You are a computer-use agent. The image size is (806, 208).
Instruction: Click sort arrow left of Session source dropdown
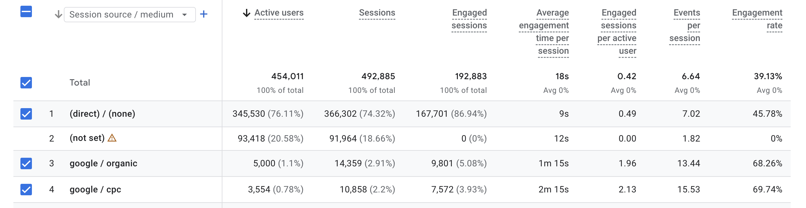point(58,14)
